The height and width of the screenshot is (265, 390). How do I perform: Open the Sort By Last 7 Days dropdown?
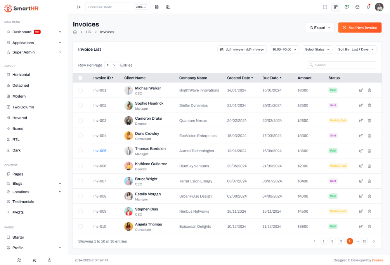[356, 50]
